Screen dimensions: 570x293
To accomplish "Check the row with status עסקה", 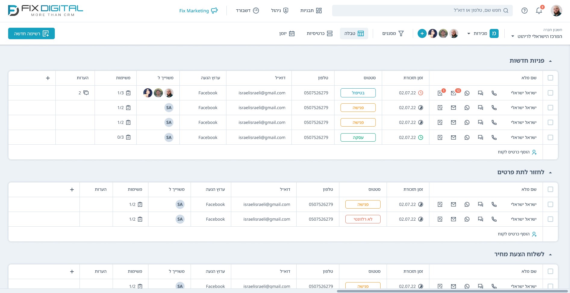I will coord(550,137).
